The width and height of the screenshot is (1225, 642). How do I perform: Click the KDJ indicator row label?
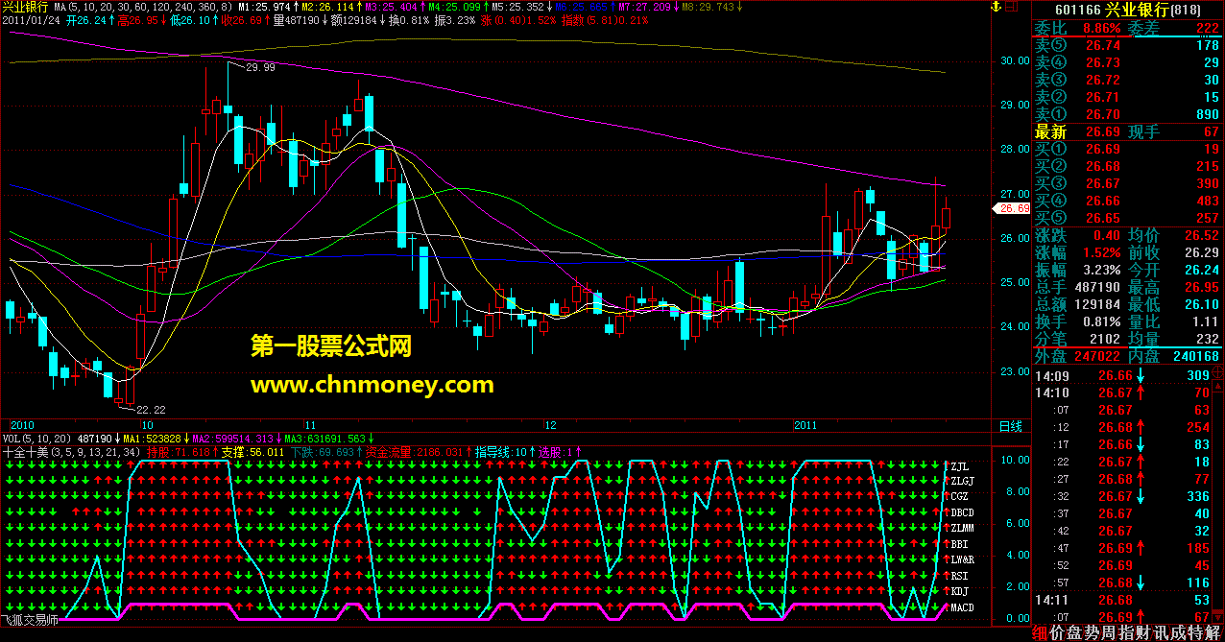(x=959, y=591)
